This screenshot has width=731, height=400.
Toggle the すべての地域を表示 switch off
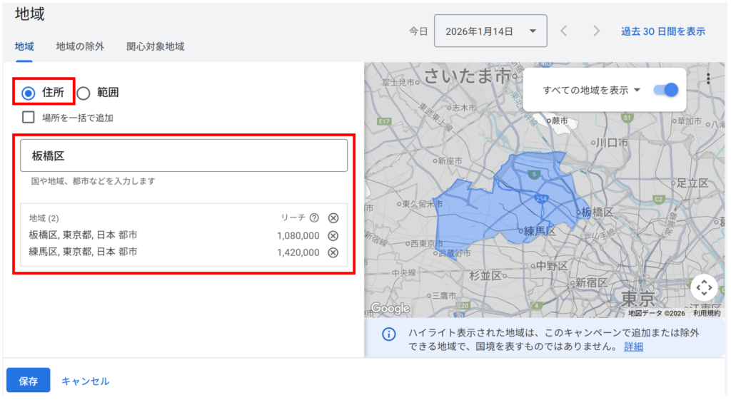pos(665,90)
